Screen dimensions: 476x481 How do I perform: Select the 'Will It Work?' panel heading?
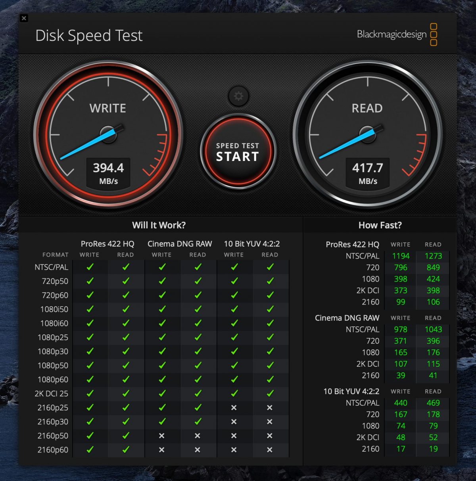(159, 225)
